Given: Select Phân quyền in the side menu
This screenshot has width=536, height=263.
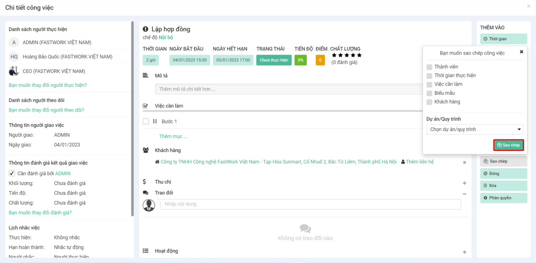Looking at the screenshot, I should pyautogui.click(x=503, y=198).
